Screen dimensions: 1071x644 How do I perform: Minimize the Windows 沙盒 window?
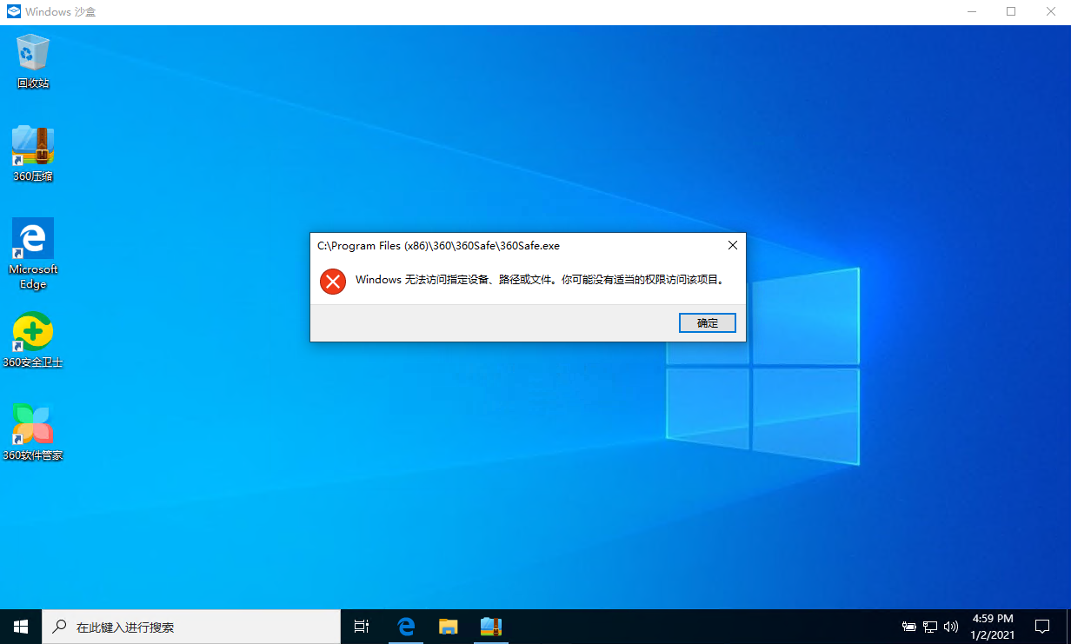click(x=970, y=11)
